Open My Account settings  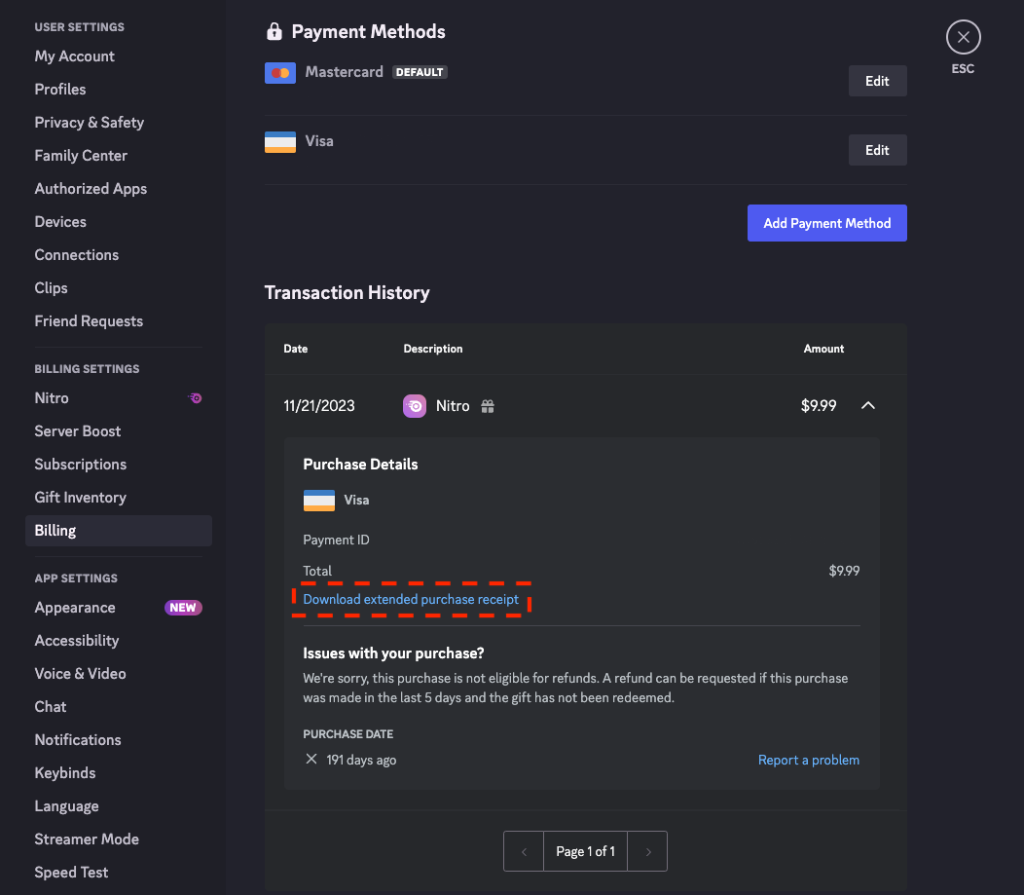(x=74, y=56)
